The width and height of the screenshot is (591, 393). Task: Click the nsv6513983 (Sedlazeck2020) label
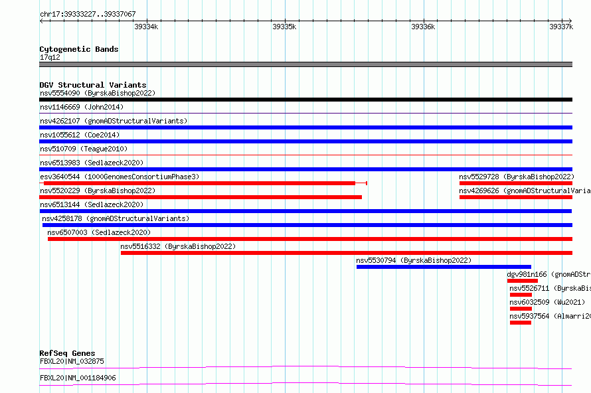coord(92,163)
